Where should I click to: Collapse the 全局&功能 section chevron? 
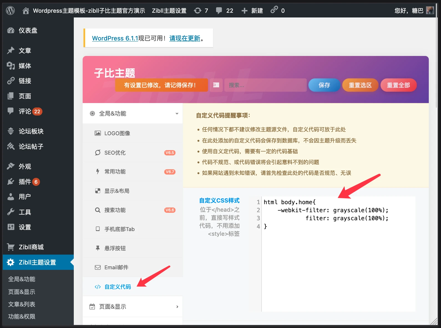point(177,114)
